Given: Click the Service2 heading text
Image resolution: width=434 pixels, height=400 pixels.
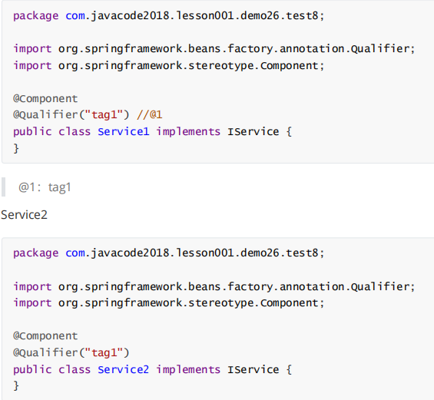Looking at the screenshot, I should pyautogui.click(x=24, y=215).
